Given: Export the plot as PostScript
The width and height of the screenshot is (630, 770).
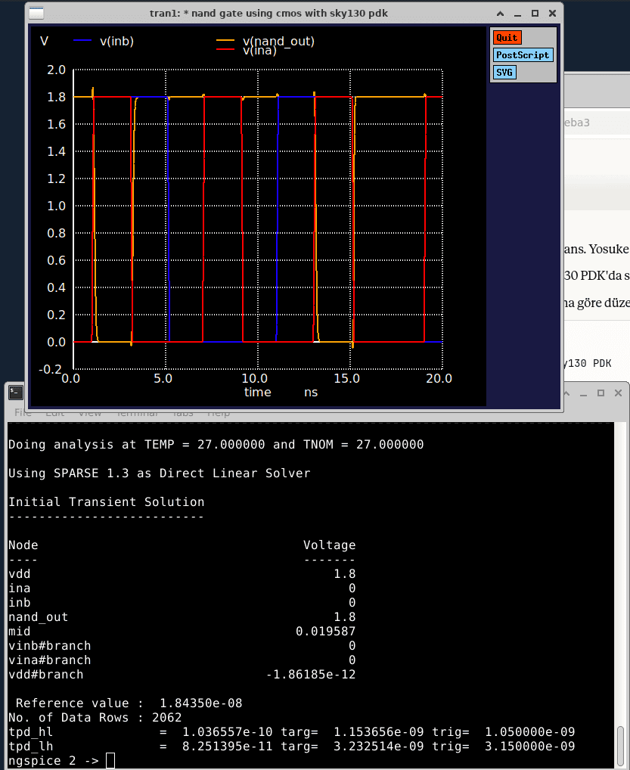Looking at the screenshot, I should tap(522, 54).
